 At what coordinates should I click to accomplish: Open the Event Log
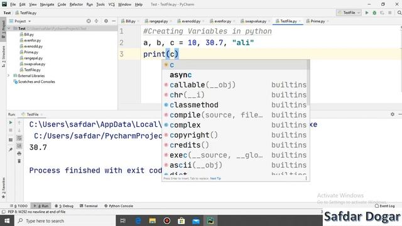tap(384, 206)
